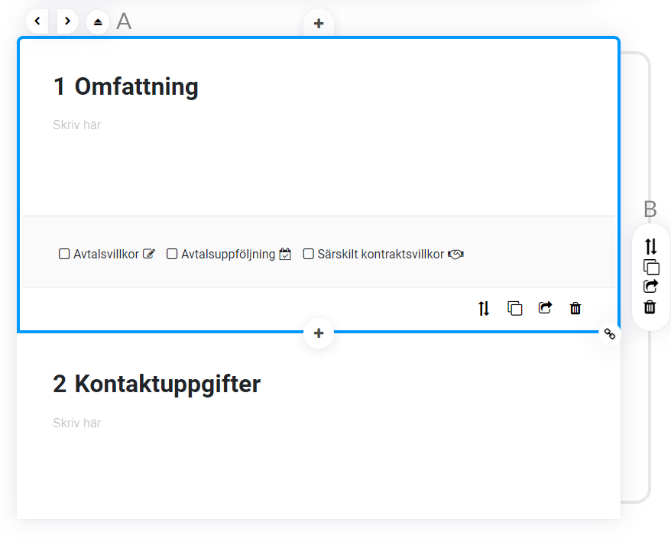Image resolution: width=671 pixels, height=542 pixels.
Task: Click the duplicate icon in side panel B
Action: click(651, 267)
